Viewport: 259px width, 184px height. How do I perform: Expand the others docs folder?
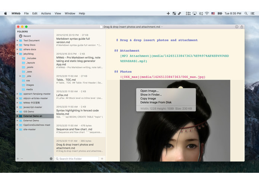(x=18, y=49)
